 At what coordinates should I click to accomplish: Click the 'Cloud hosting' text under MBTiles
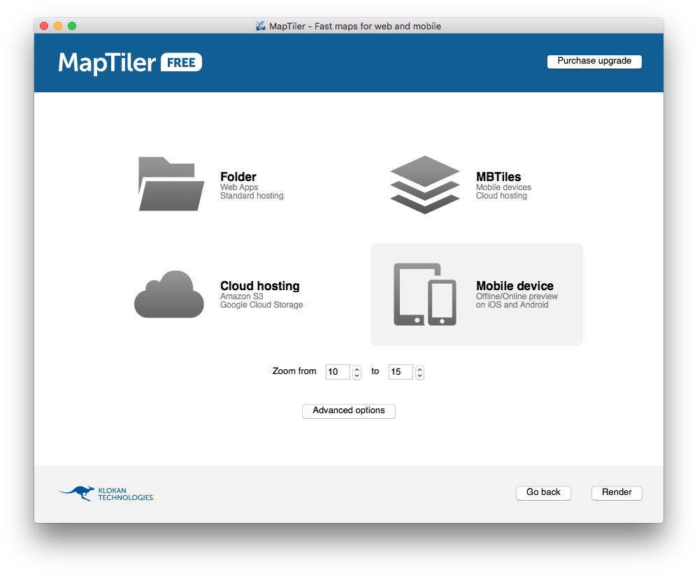pyautogui.click(x=501, y=196)
